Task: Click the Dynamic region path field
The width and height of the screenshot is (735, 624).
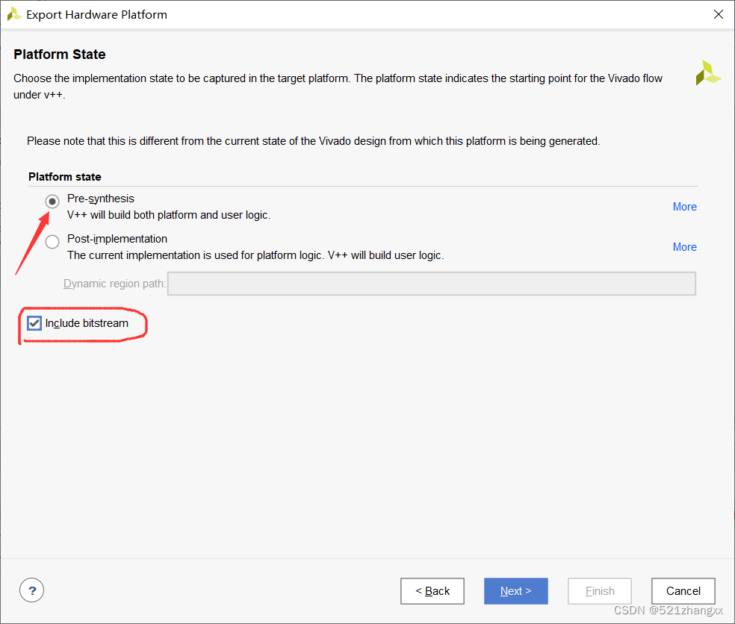Action: [x=431, y=284]
